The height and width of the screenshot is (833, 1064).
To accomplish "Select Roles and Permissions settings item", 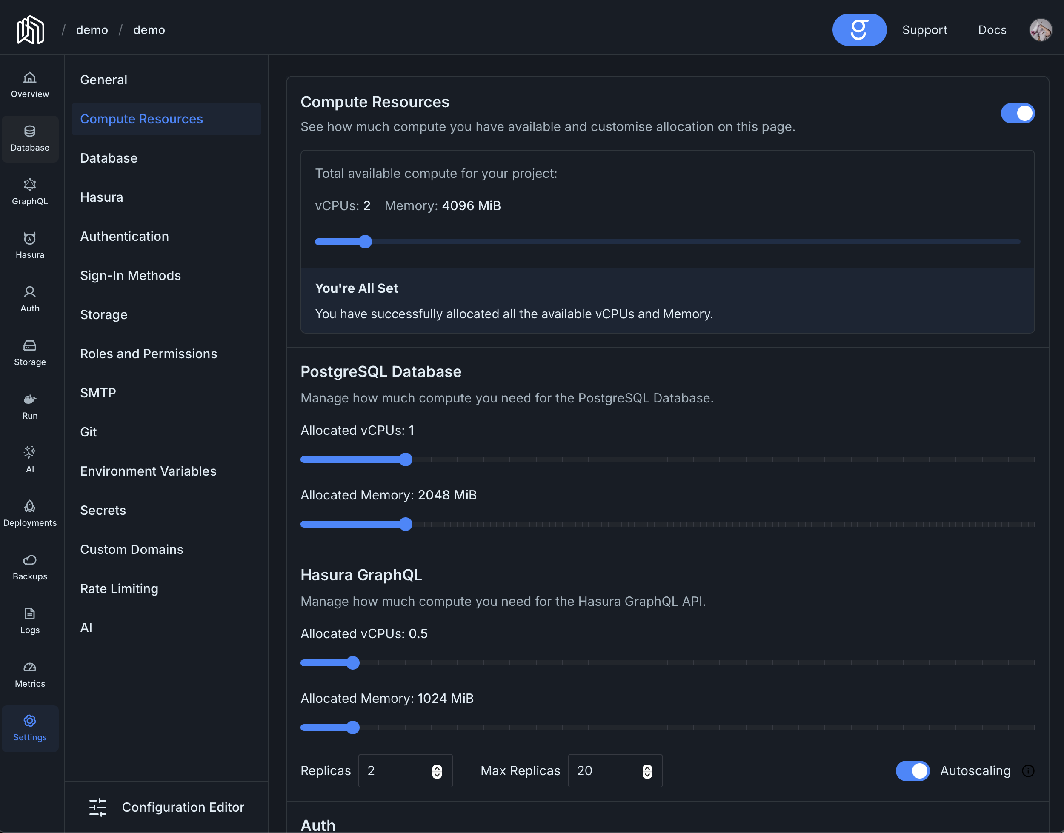I will [x=148, y=354].
